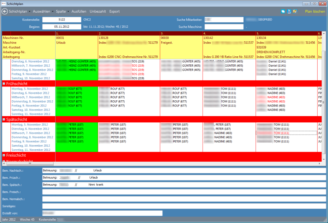This screenshot has width=328, height=223.
Task: Click the "Urlaub" machine cell in column 1
Action: pyautogui.click(x=61, y=43)
